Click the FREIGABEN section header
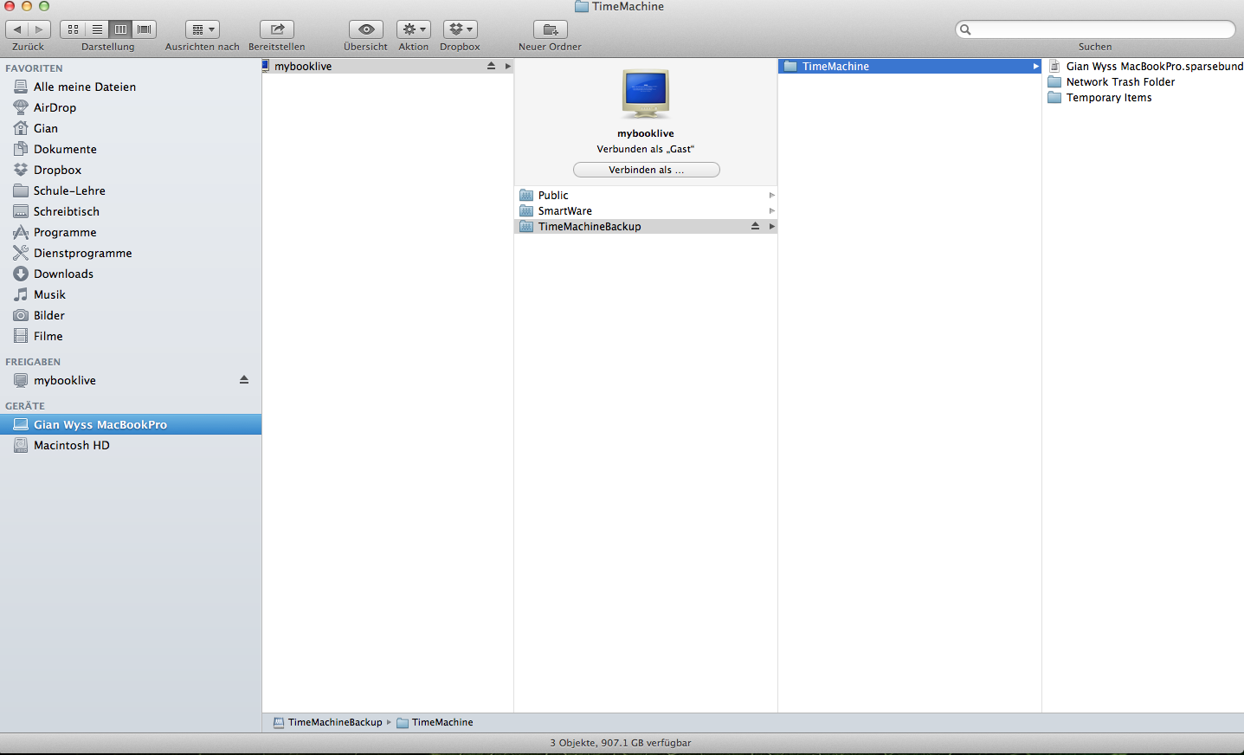 point(33,362)
